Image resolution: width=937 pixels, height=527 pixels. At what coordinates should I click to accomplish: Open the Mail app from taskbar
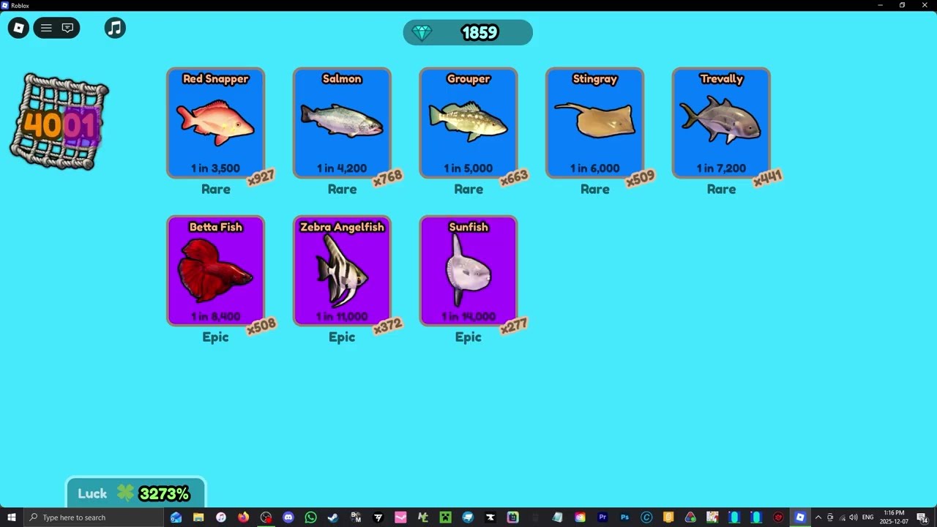coord(176,517)
